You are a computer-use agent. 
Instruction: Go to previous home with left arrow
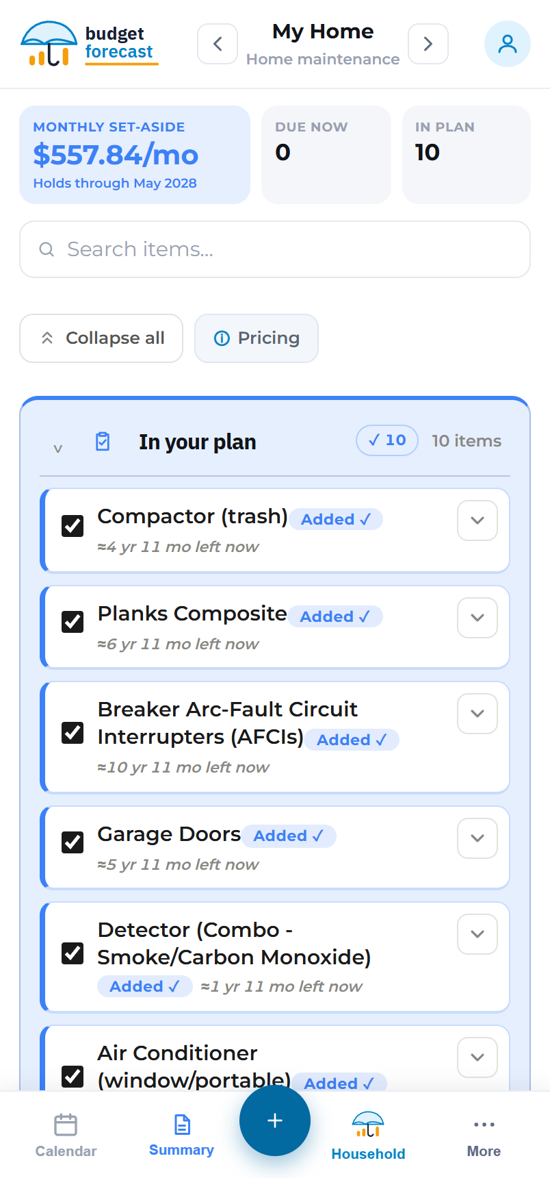(x=218, y=44)
